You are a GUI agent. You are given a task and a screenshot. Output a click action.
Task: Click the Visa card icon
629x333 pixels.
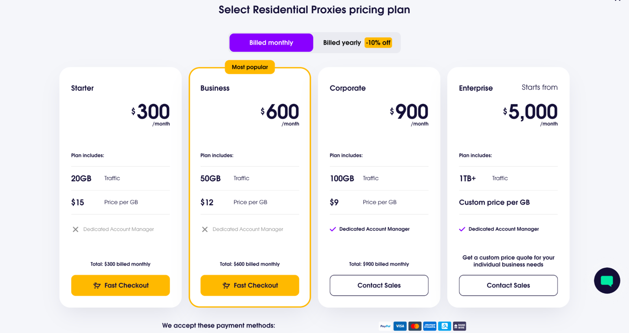400,326
